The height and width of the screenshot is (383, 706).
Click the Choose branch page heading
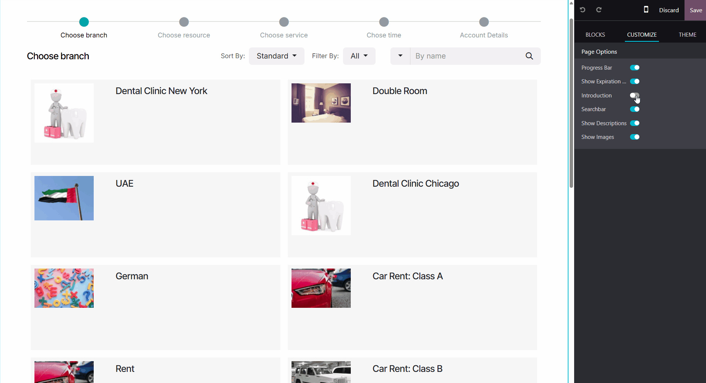pyautogui.click(x=58, y=56)
